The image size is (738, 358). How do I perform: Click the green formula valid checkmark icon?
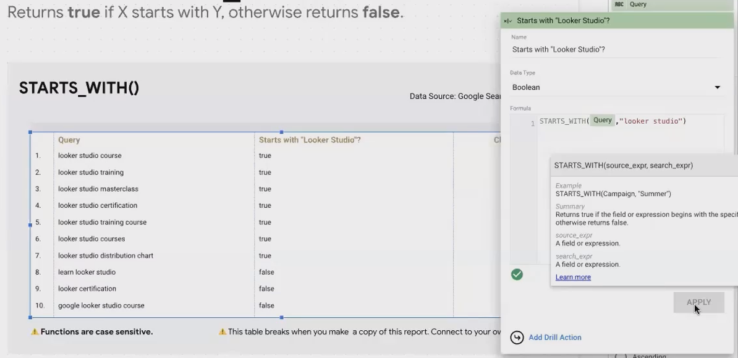pyautogui.click(x=517, y=275)
